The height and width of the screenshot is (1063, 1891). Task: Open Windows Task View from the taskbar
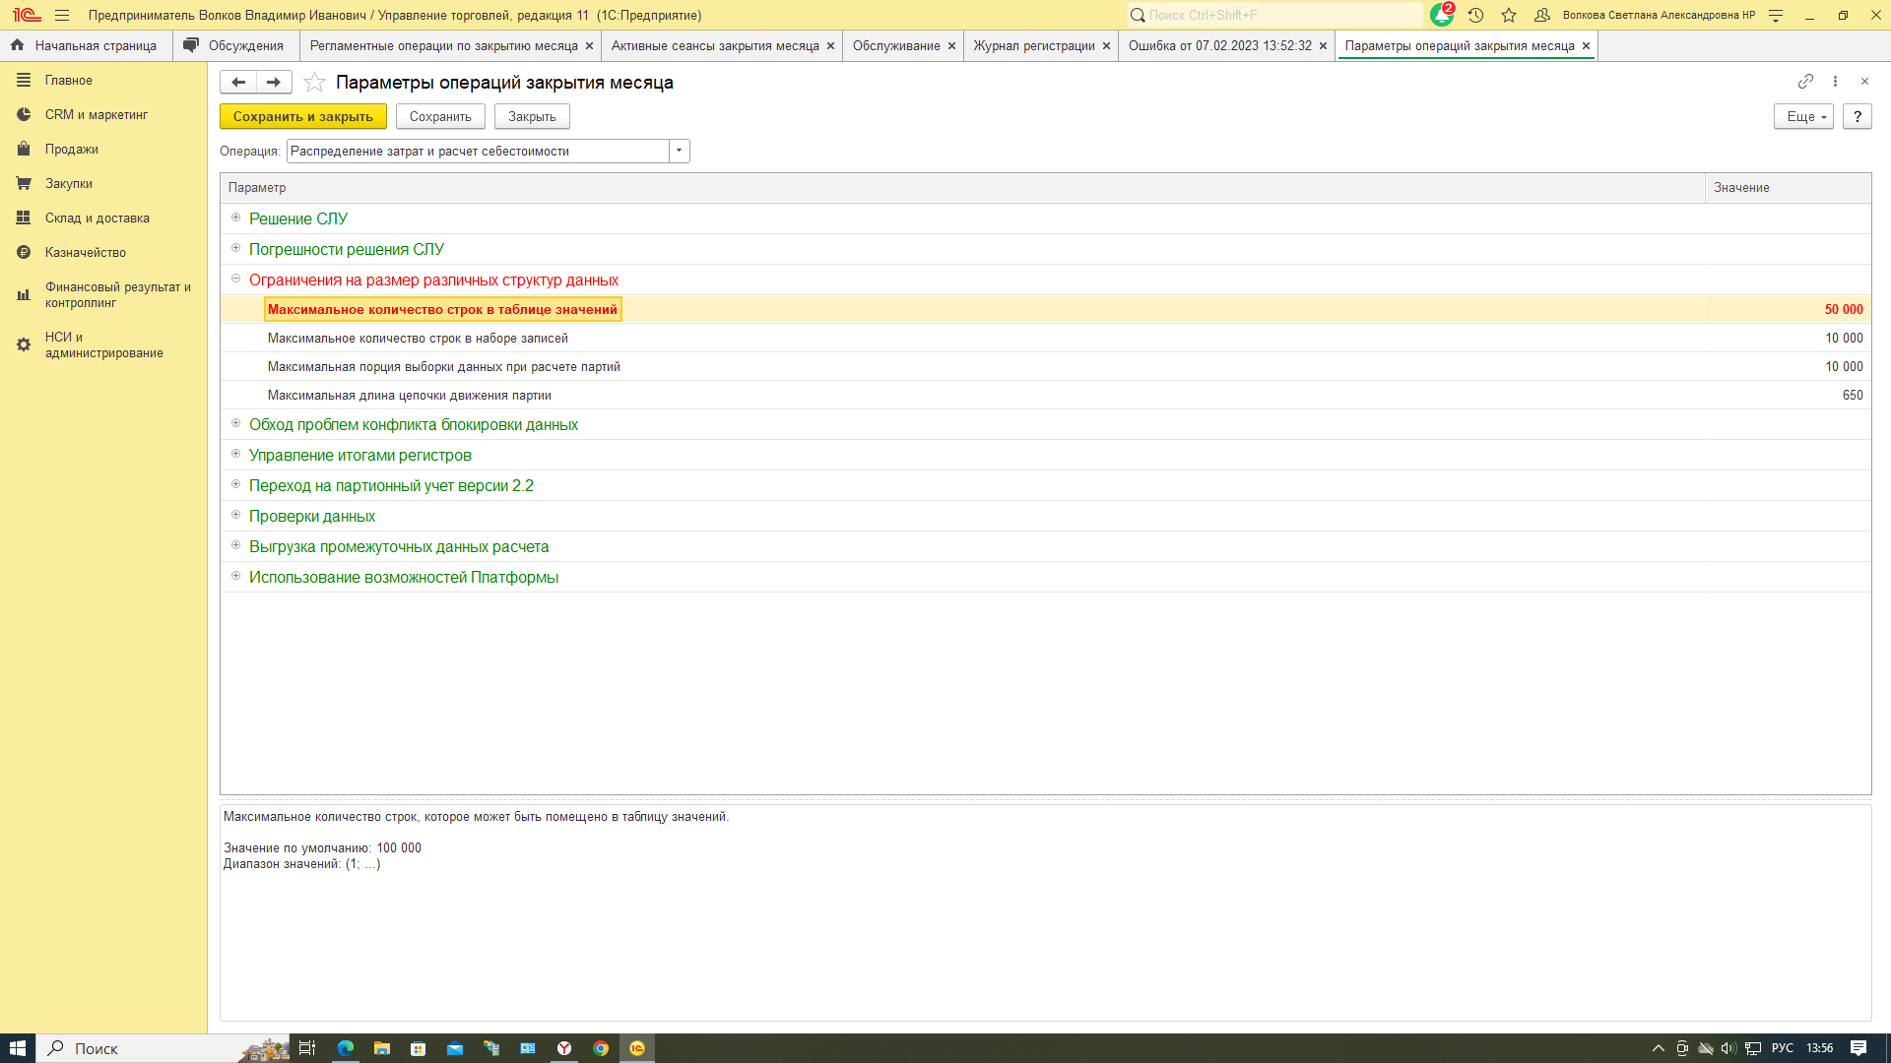[x=307, y=1048]
